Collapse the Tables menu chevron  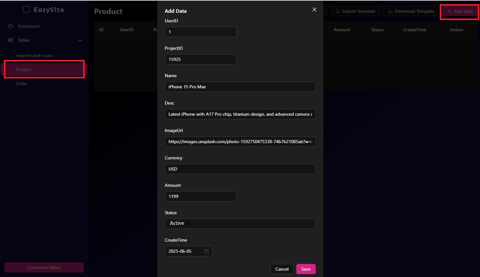coord(80,40)
